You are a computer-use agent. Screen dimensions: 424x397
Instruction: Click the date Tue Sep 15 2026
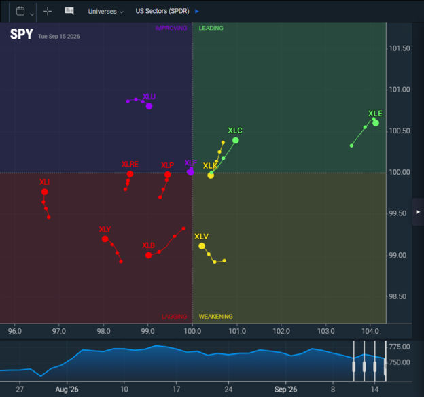click(x=59, y=37)
